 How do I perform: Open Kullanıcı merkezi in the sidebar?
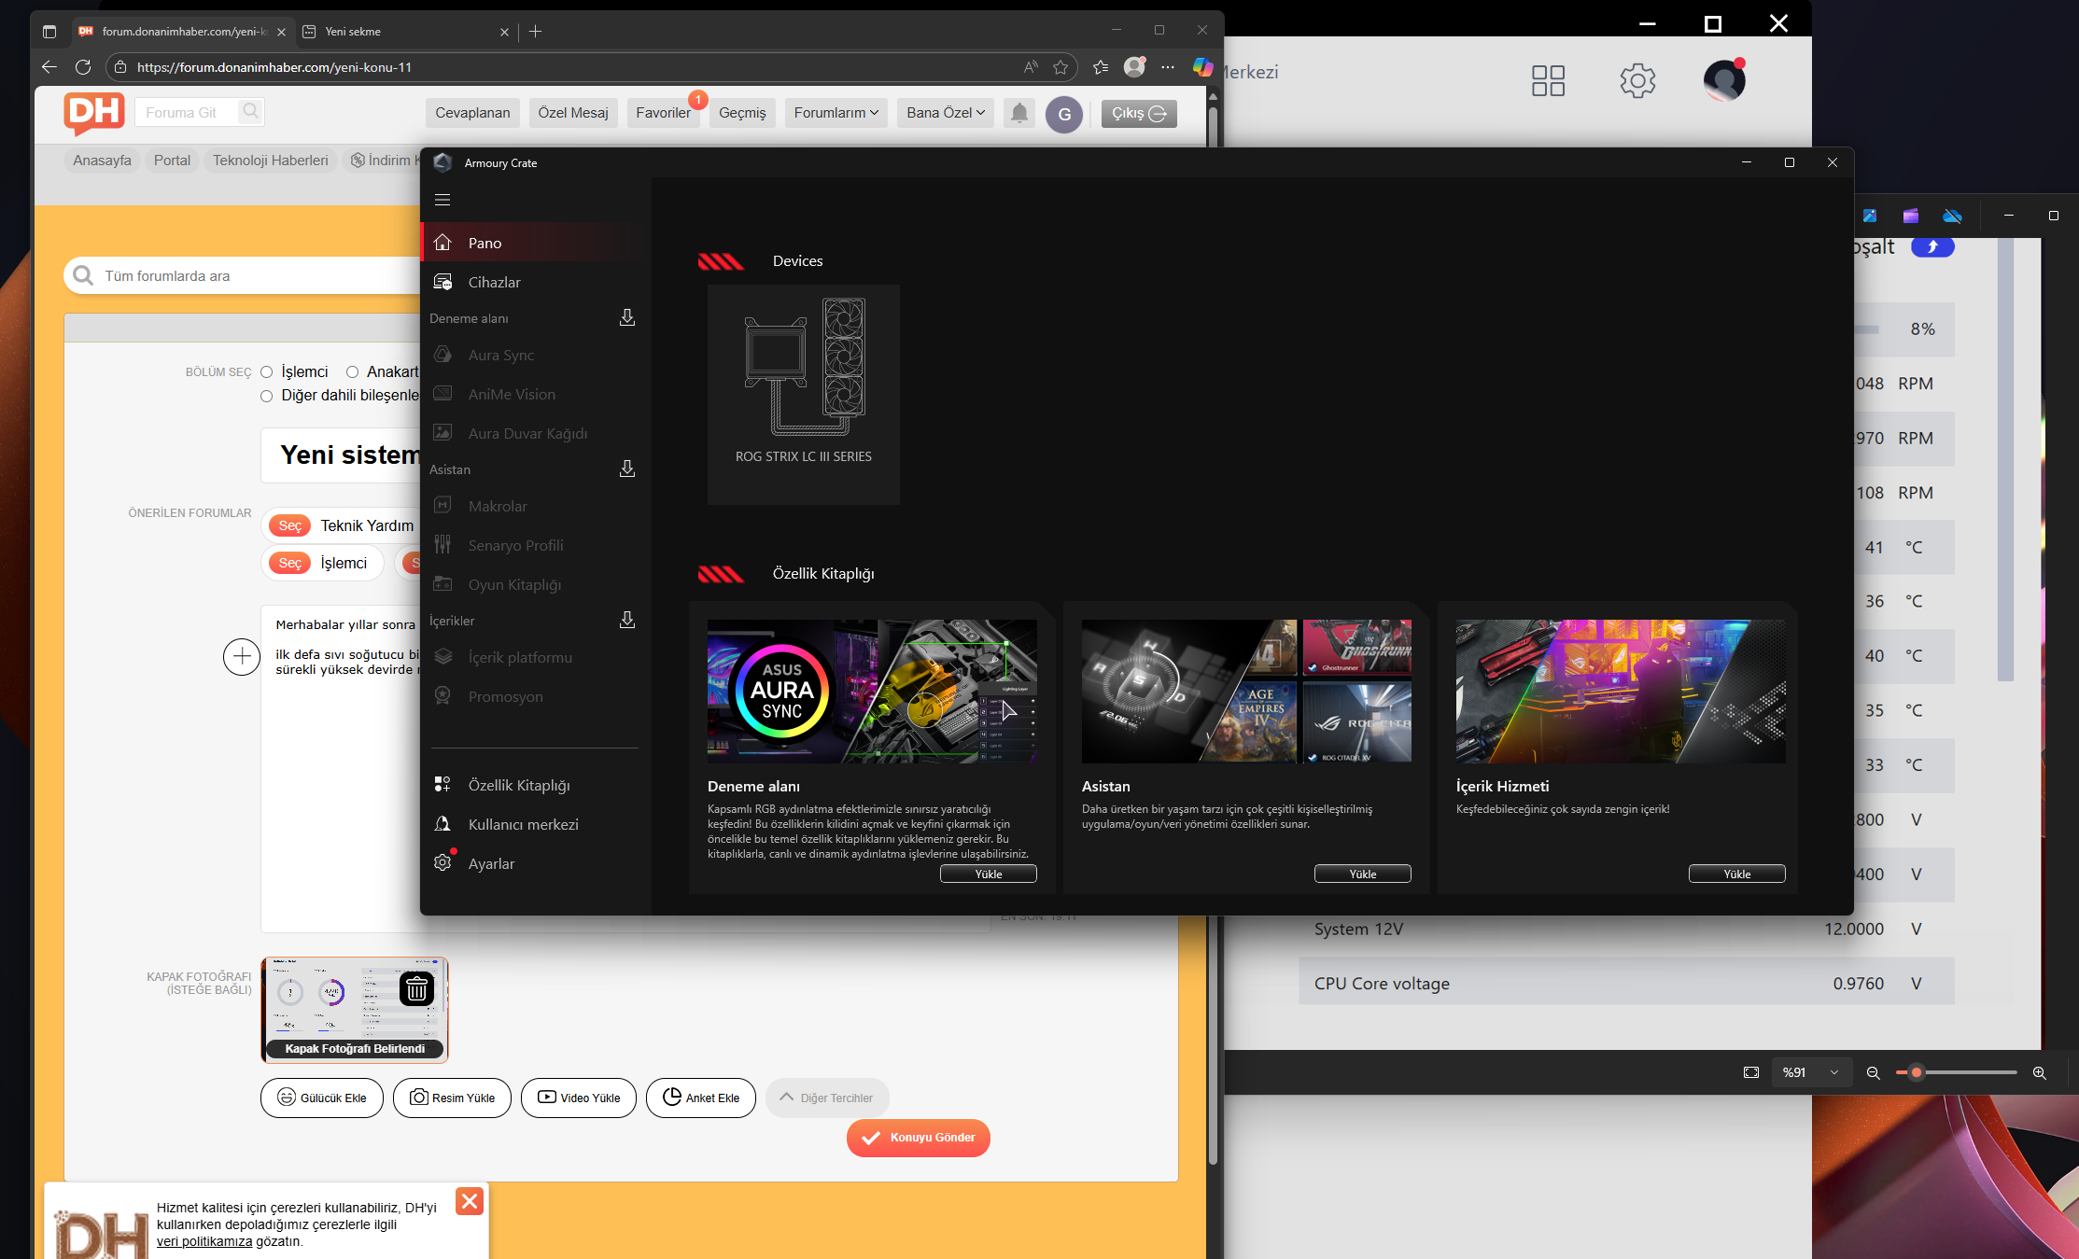pyautogui.click(x=523, y=824)
